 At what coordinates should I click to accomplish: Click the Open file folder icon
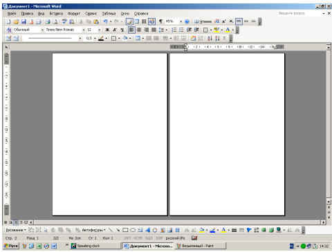point(16,21)
